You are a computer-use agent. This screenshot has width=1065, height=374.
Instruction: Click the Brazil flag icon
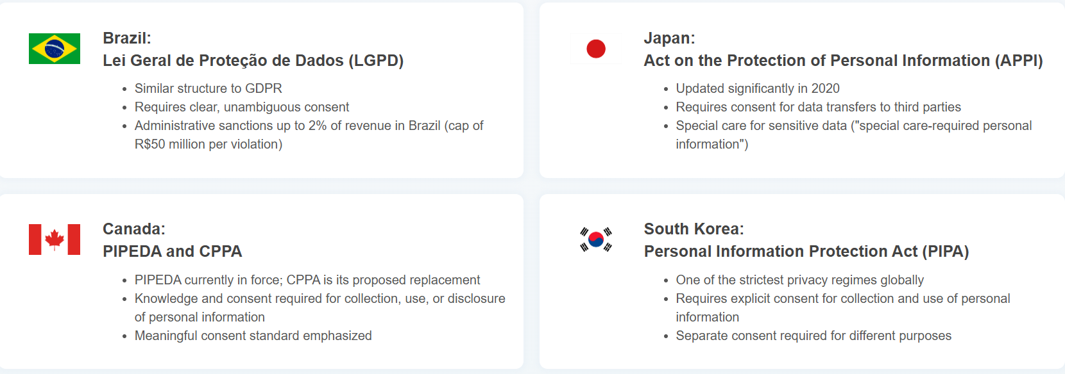click(x=55, y=49)
